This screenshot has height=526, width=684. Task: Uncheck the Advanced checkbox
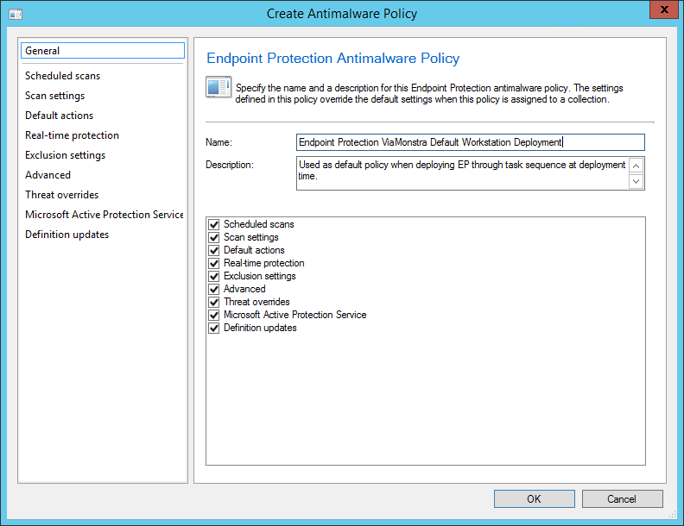point(214,289)
